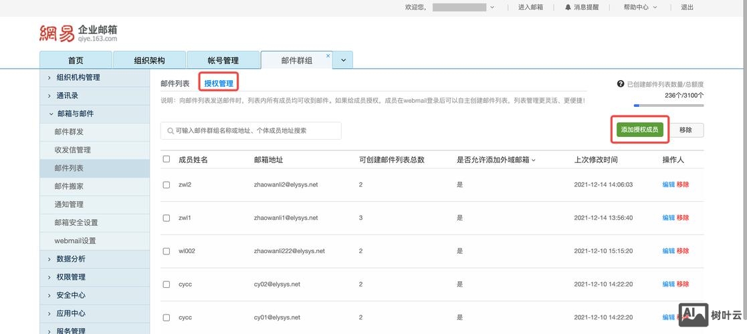Check the box for member zwl1

[x=167, y=218]
